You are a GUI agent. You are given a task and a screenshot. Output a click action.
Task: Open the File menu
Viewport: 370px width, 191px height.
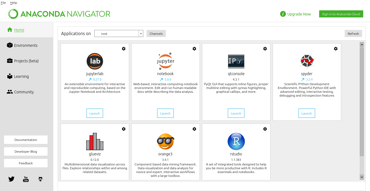[x=3, y=3]
